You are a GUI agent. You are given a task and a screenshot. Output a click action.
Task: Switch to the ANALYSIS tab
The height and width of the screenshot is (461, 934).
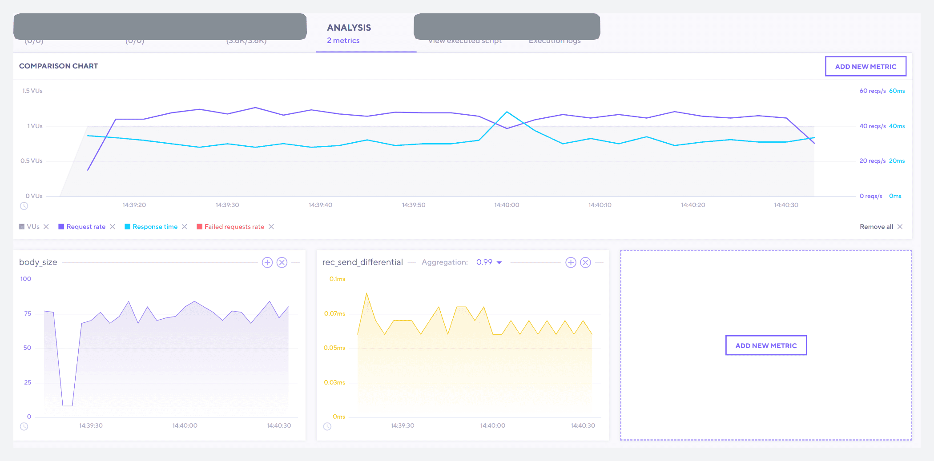point(349,33)
